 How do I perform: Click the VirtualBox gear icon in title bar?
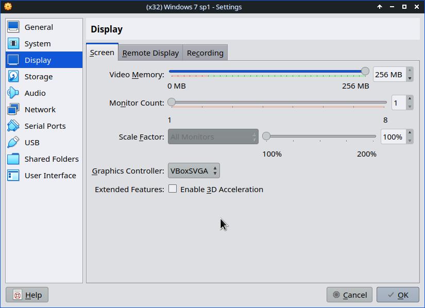(8, 7)
